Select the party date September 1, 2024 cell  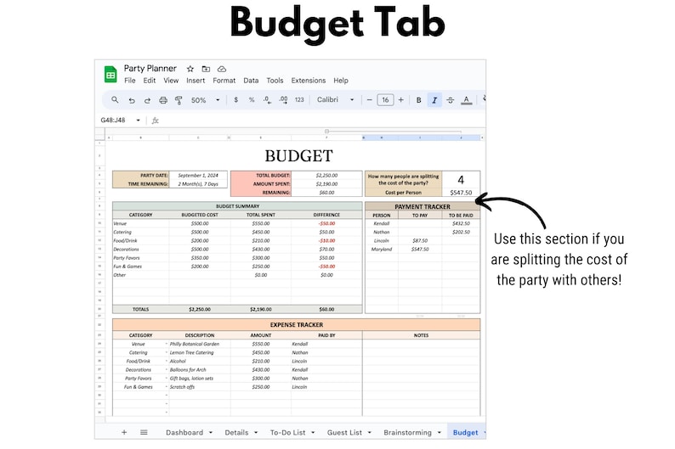coord(198,176)
